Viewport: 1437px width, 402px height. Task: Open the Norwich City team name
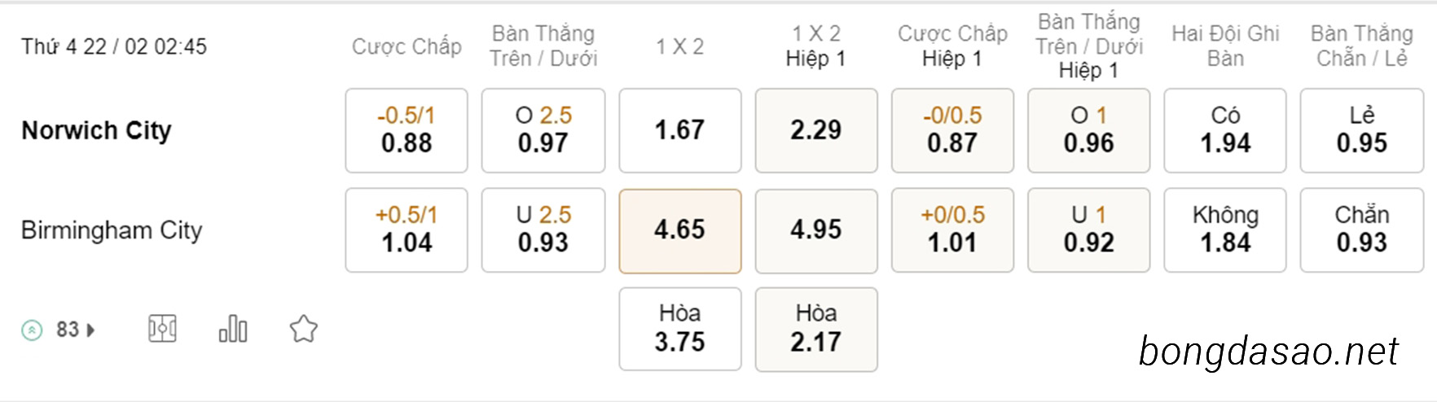96,130
